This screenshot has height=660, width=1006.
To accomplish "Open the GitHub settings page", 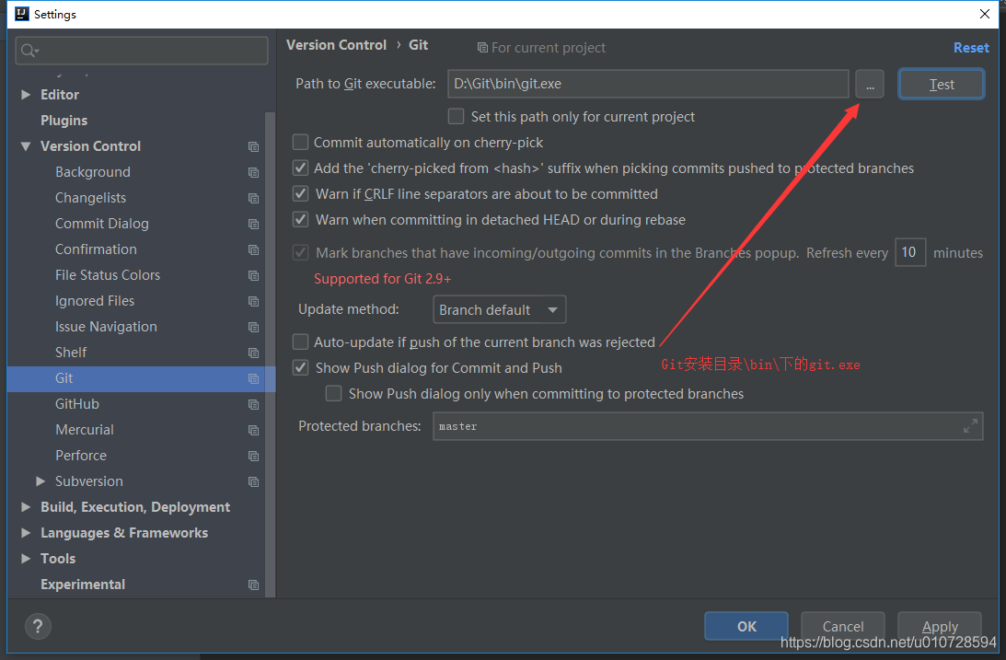I will pyautogui.click(x=77, y=404).
